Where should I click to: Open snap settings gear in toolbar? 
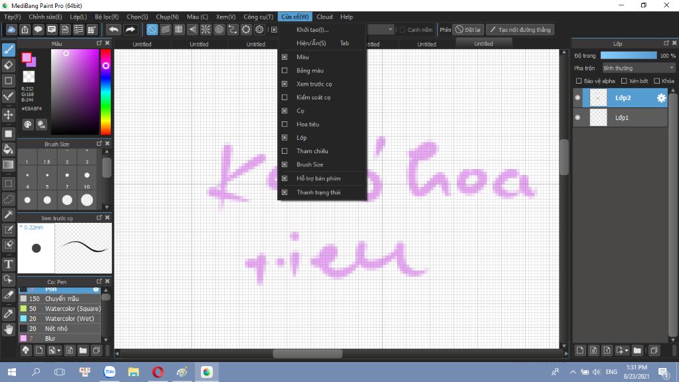tap(259, 29)
